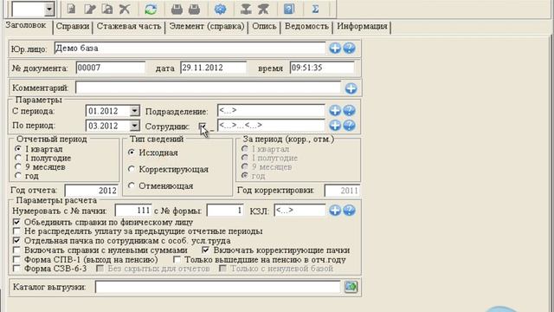The height and width of the screenshot is (312, 554).
Task: Click question icon next to Юр.лицо field
Action: pyautogui.click(x=349, y=49)
